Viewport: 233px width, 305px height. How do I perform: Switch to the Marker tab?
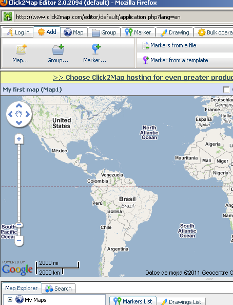click(x=138, y=32)
